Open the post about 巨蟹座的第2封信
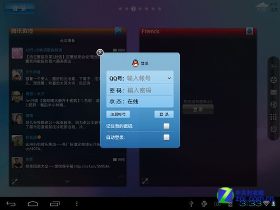The width and height of the screenshot is (280, 210). (x=63, y=59)
